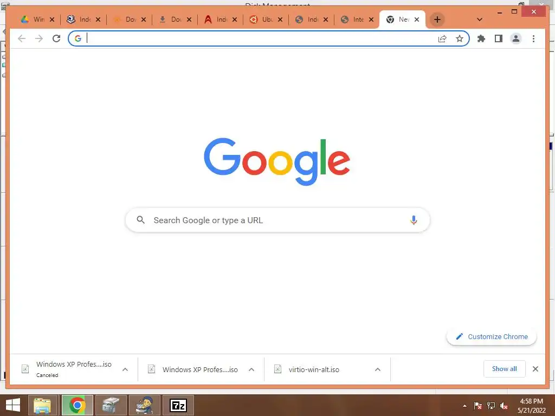Switch to the Dow tab with the download arrow icon
Viewport: 555px width, 416px height.
click(x=170, y=19)
